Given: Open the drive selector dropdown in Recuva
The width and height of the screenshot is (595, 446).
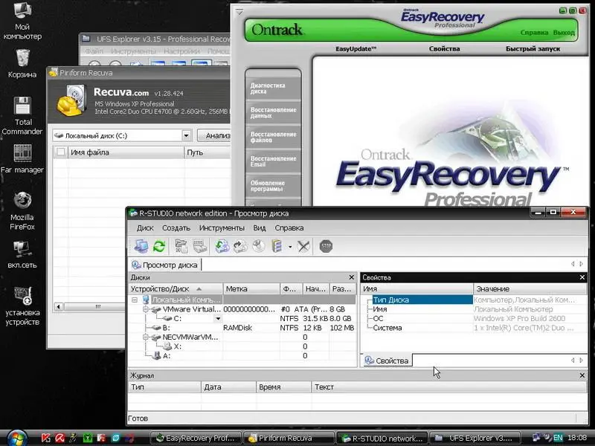Looking at the screenshot, I should point(186,135).
